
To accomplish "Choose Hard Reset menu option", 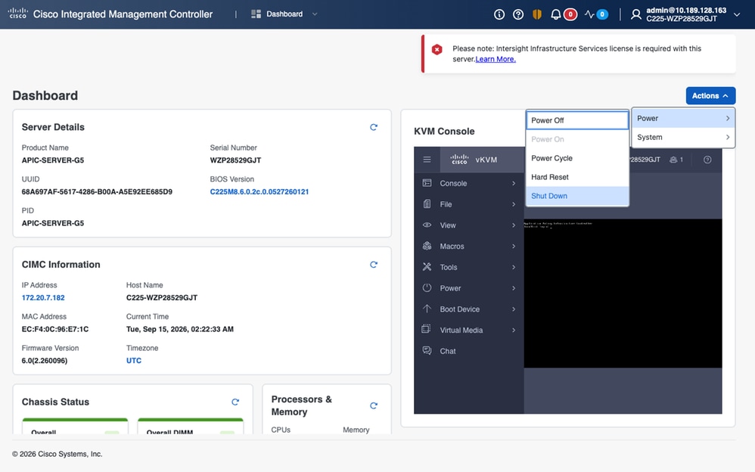I will click(x=577, y=177).
